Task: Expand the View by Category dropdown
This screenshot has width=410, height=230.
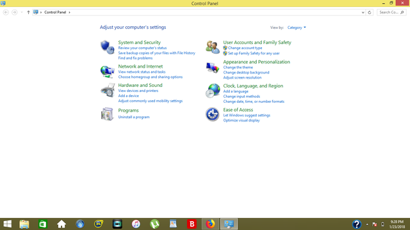Action: (297, 27)
